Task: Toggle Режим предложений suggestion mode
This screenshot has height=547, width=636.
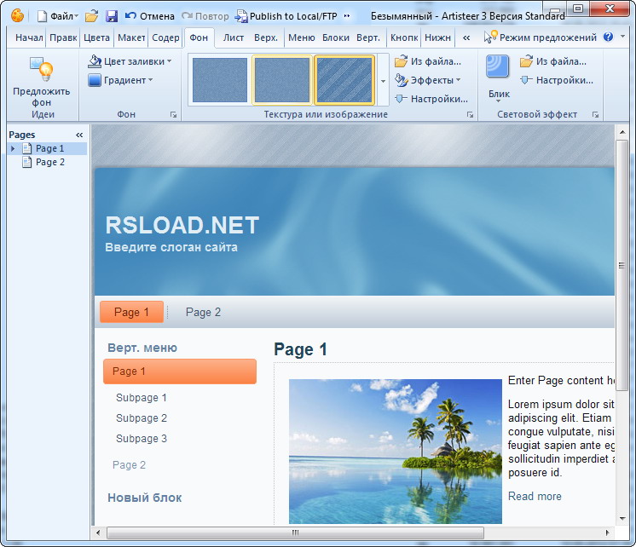Action: tap(541, 37)
